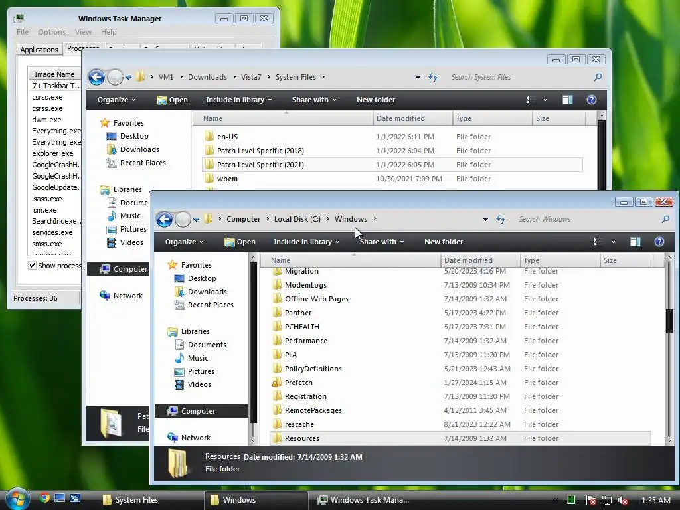Image resolution: width=680 pixels, height=510 pixels.
Task: Select Patch Level Specific (2018) folder
Action: coord(392,151)
